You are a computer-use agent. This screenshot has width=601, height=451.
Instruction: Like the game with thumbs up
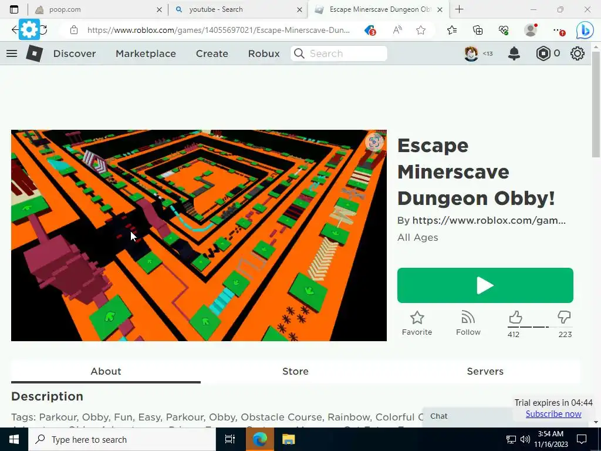tap(515, 318)
